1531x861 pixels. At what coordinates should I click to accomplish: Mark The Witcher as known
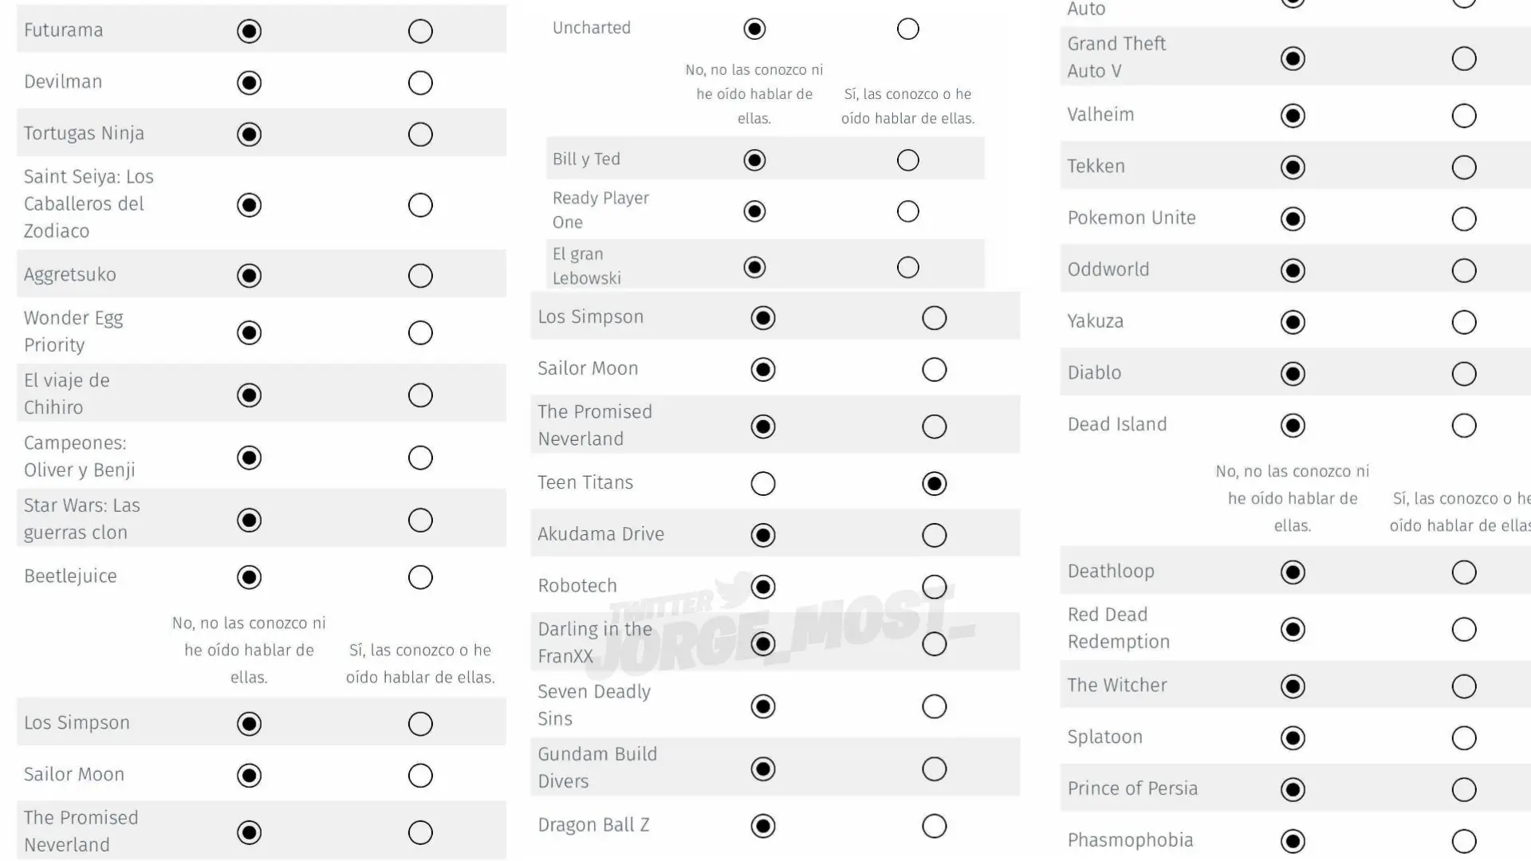point(1464,686)
